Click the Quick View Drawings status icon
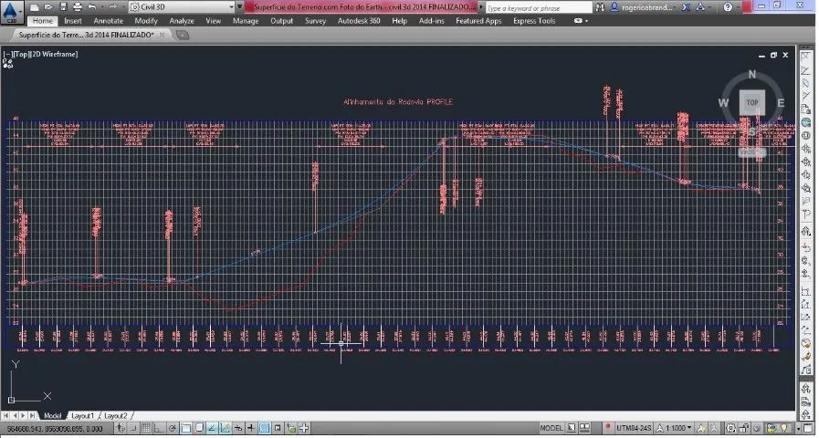 585,428
